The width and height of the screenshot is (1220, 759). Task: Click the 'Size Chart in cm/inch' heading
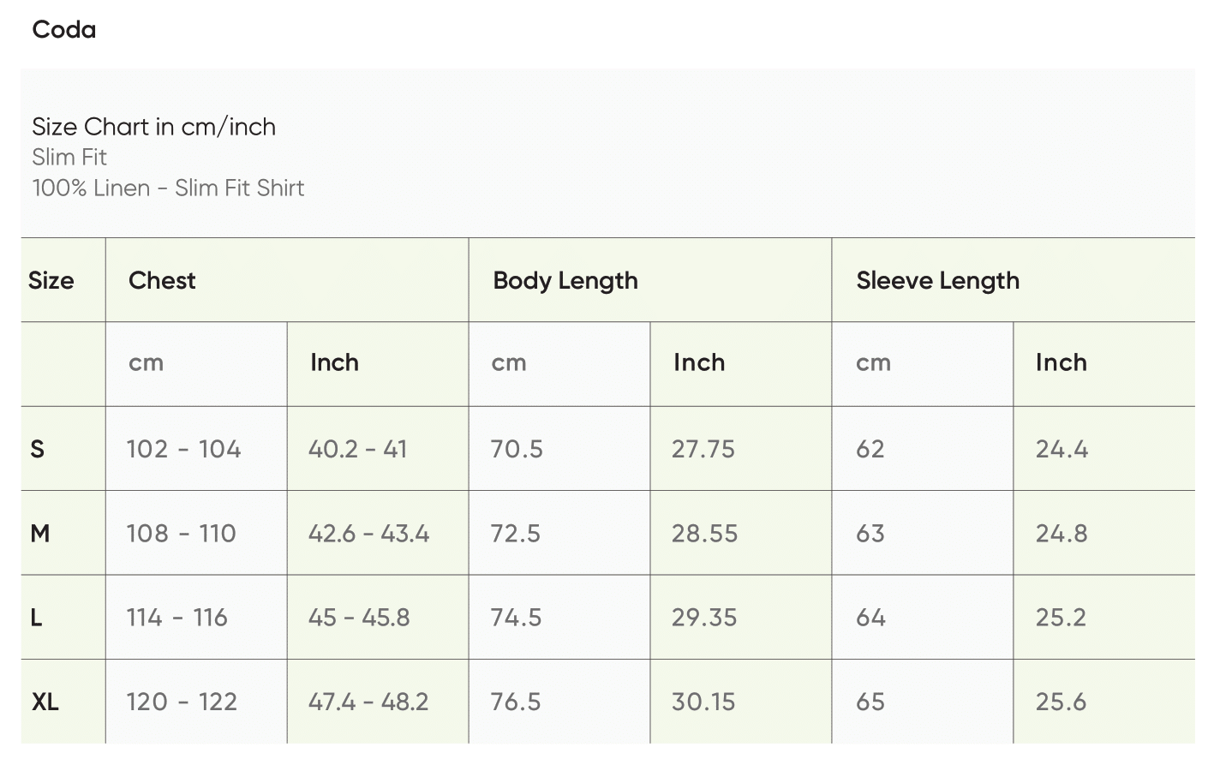tap(153, 127)
